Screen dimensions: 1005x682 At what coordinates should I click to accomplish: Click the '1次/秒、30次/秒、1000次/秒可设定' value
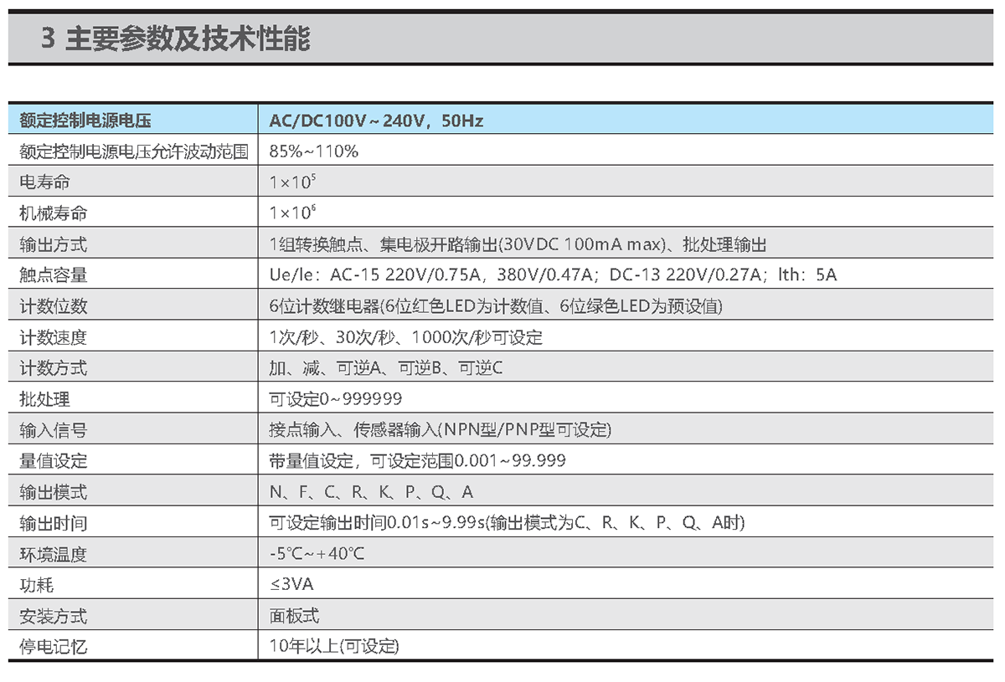(x=406, y=337)
